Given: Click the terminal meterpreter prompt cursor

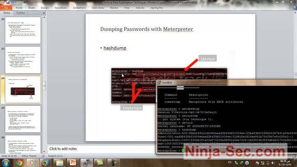Looking at the screenshot, I should [x=183, y=150].
